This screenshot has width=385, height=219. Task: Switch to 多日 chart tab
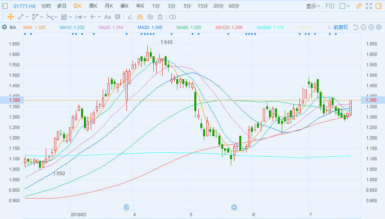(x=62, y=6)
